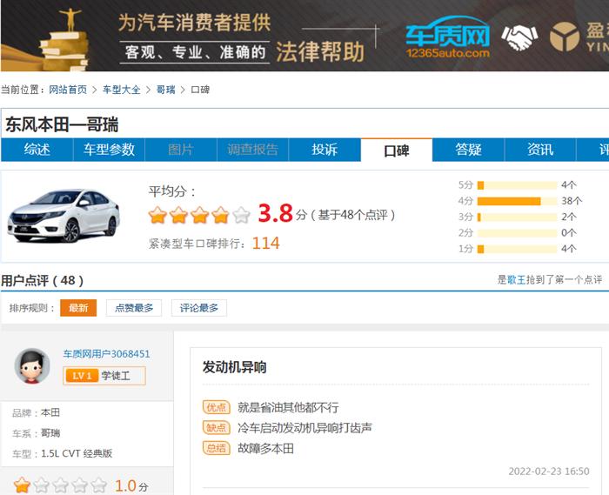
Task: Click the 5分 rating bar
Action: click(x=517, y=185)
